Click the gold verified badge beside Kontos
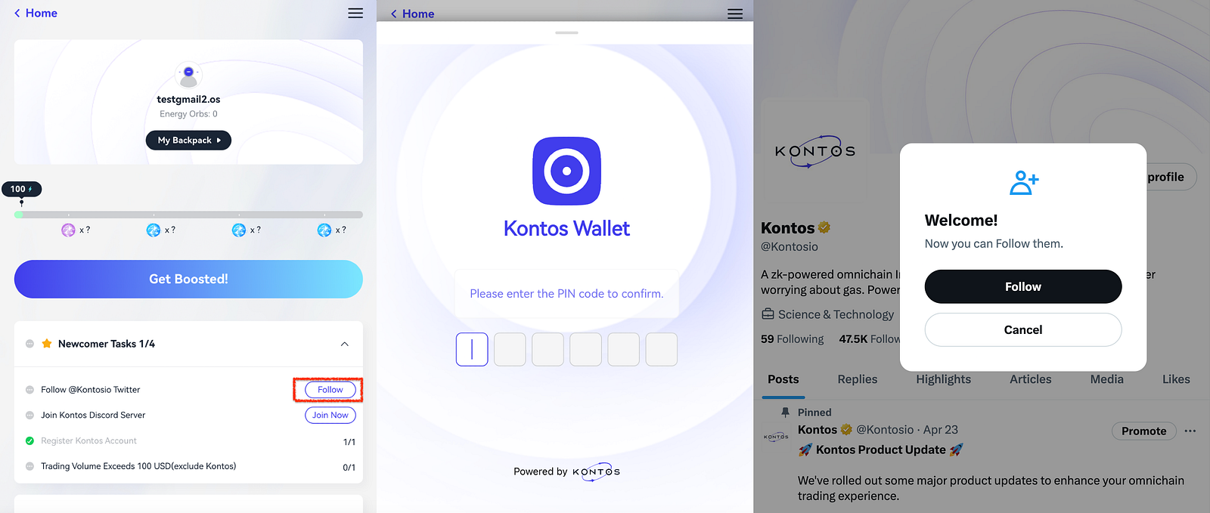1210x513 pixels. [824, 227]
